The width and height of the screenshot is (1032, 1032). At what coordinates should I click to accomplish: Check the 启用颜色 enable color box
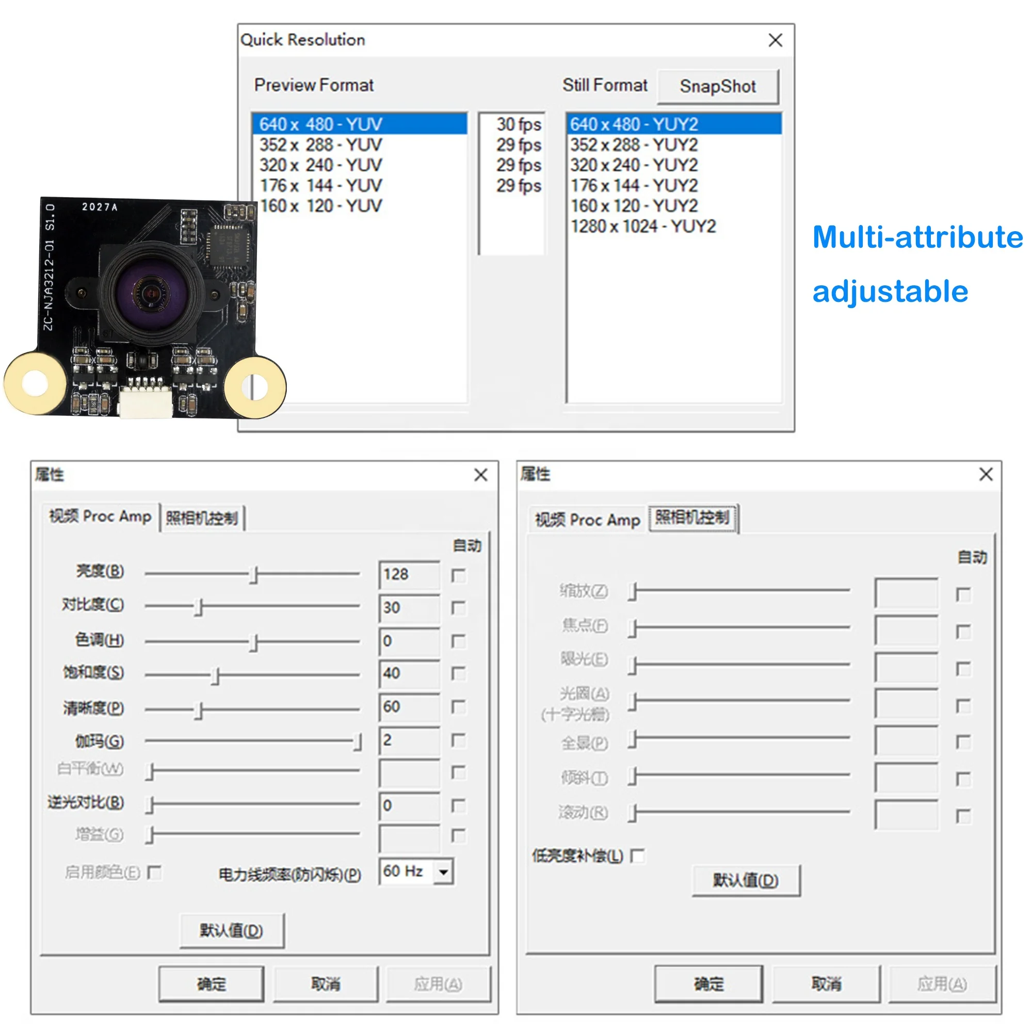click(x=153, y=873)
